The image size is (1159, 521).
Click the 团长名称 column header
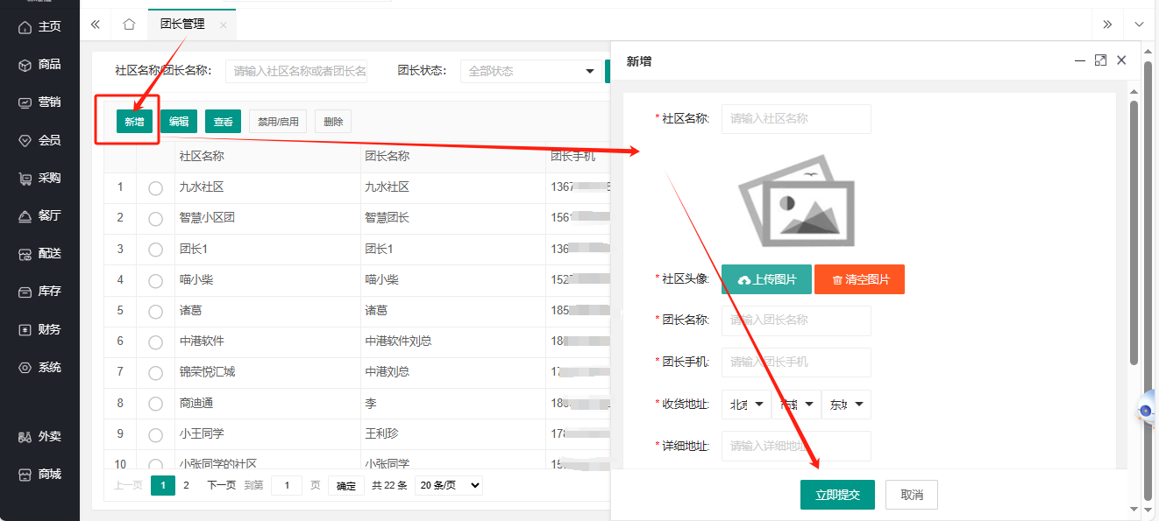click(x=387, y=157)
